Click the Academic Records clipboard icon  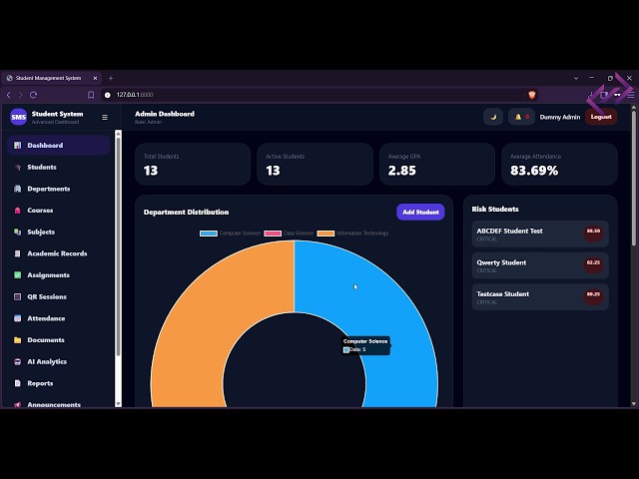coord(18,253)
